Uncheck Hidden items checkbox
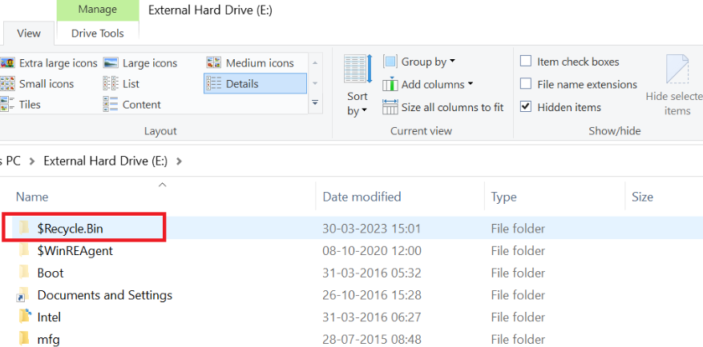 tap(526, 107)
